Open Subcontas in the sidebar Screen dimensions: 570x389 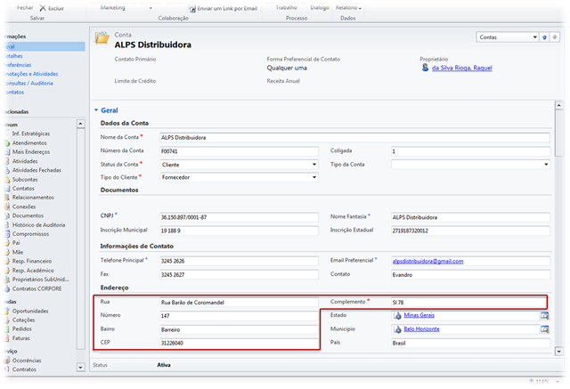click(x=25, y=180)
